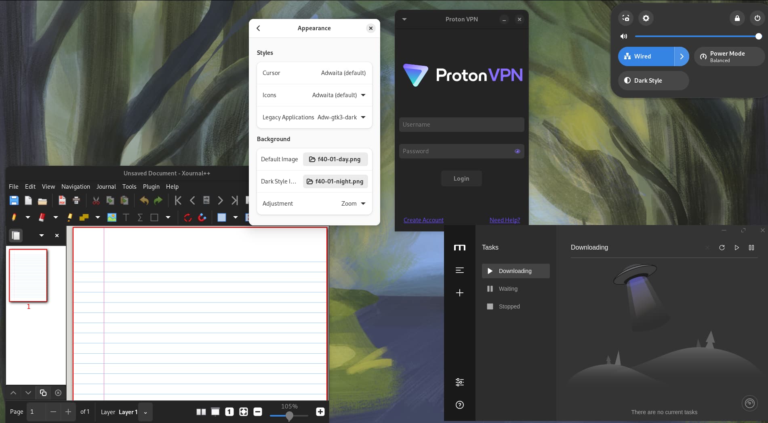768x423 pixels.
Task: Click the refresh task list icon
Action: pos(722,248)
